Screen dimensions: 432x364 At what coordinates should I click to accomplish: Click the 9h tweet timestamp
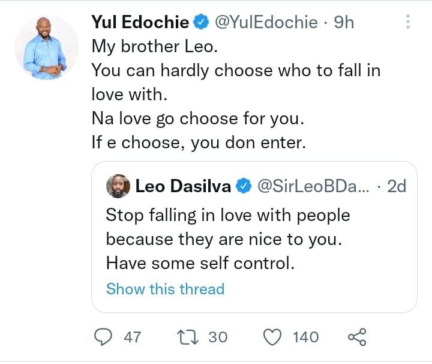click(343, 23)
